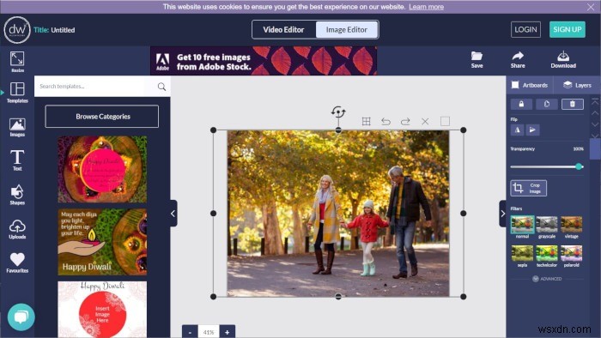601x338 pixels.
Task: Open the Resize tool
Action: point(17,62)
